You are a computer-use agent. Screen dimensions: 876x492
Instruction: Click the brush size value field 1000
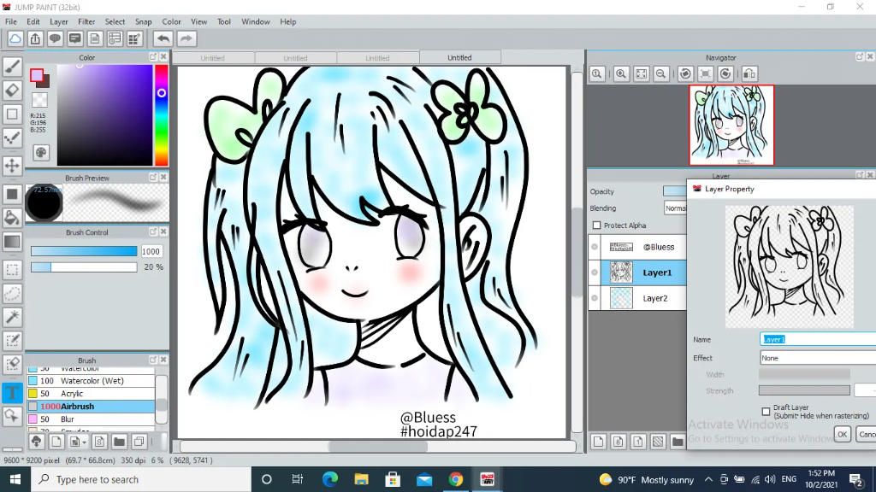151,251
